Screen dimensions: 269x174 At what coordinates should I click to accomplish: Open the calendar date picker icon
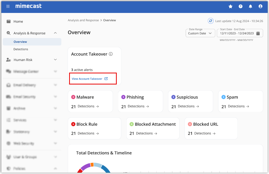[258, 33]
